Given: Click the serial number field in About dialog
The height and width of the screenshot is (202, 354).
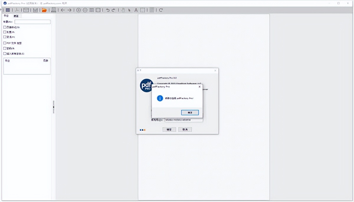Looking at the screenshot, I should [184, 120].
